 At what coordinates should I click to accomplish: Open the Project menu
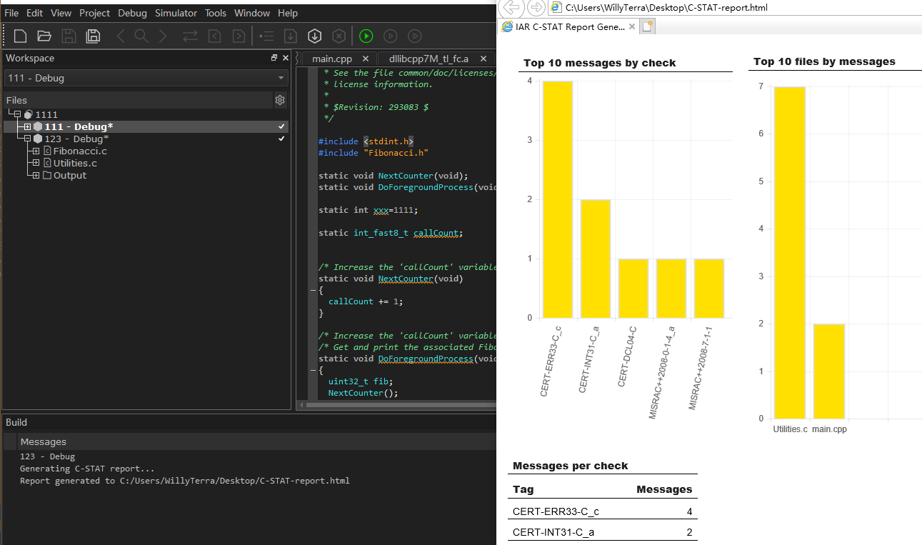[95, 13]
